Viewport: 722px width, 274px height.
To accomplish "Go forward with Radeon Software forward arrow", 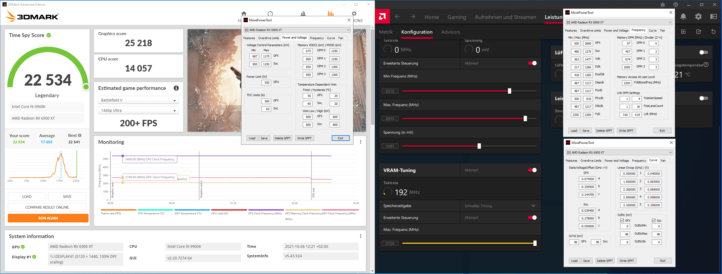I will coord(413,17).
